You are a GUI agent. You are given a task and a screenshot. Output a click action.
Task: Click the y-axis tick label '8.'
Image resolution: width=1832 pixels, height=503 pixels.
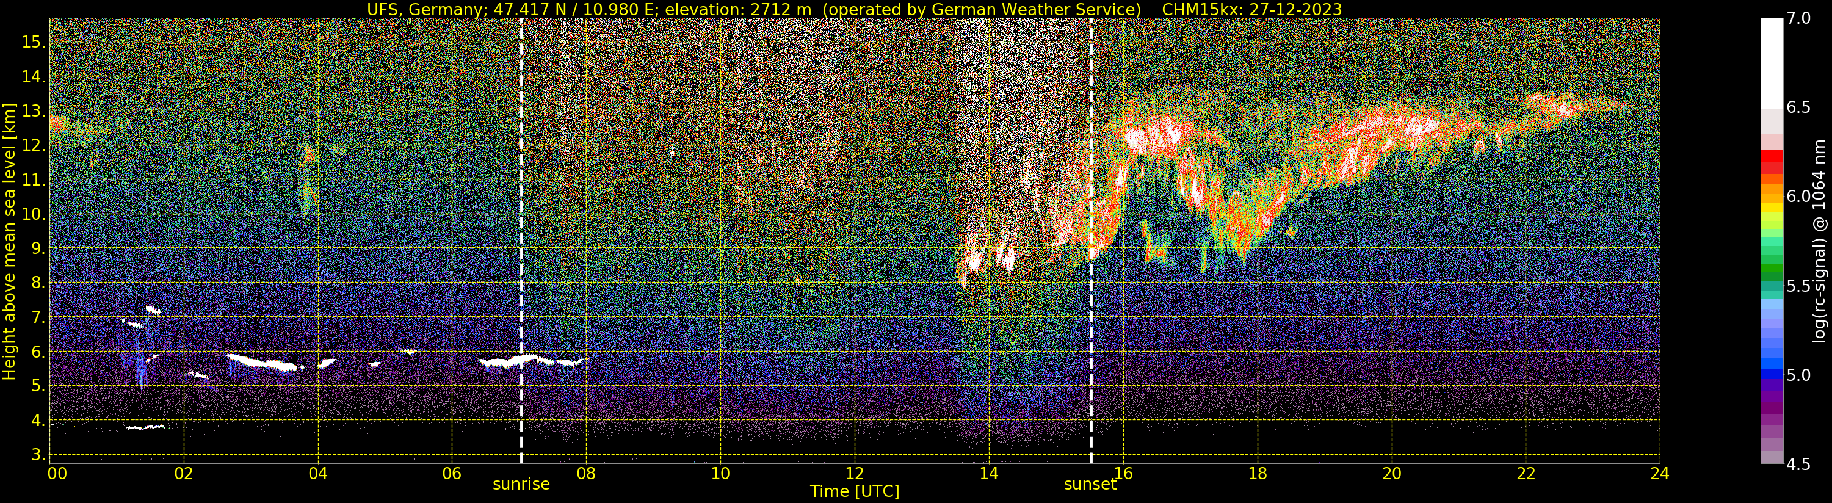point(38,283)
